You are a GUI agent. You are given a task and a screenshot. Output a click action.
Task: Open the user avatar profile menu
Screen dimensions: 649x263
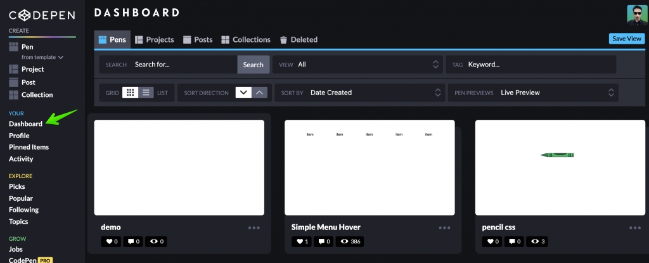pyautogui.click(x=636, y=15)
